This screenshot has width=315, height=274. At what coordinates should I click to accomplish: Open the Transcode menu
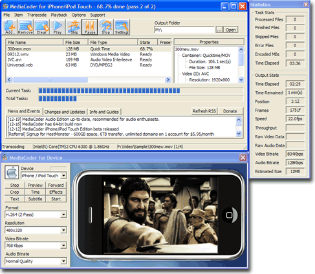pos(37,15)
